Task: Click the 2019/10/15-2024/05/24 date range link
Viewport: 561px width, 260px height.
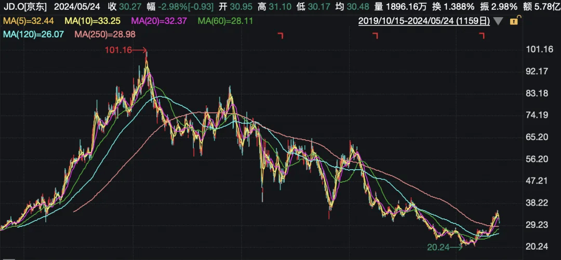Action: pos(424,22)
